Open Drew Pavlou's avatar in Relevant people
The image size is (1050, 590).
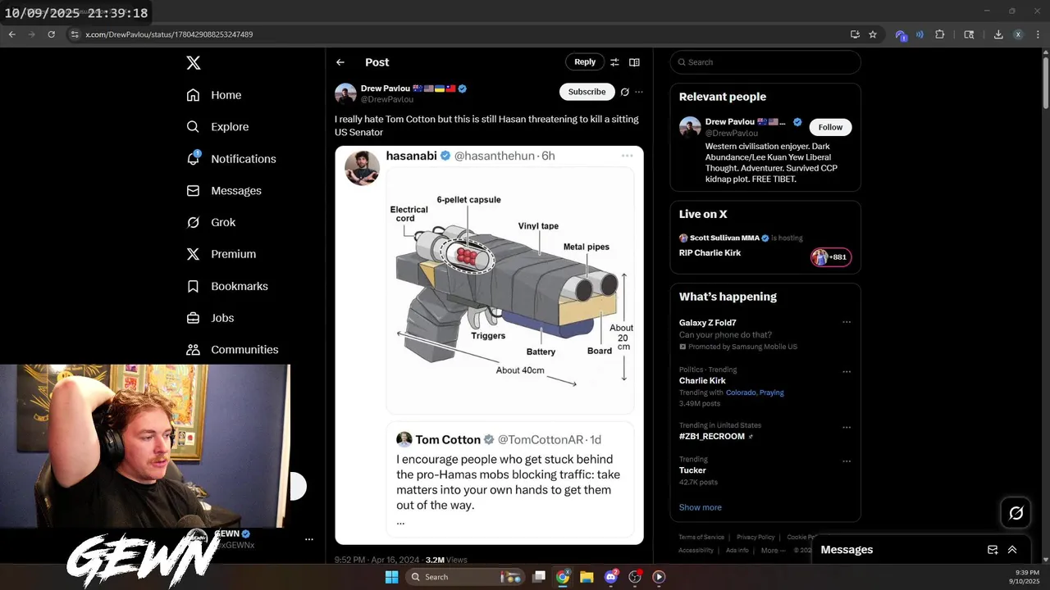tap(690, 127)
